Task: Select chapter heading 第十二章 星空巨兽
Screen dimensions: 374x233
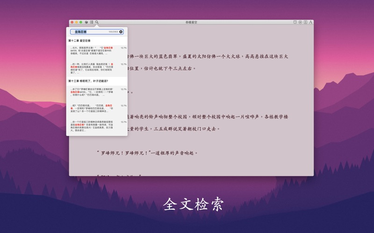Action: (79, 41)
